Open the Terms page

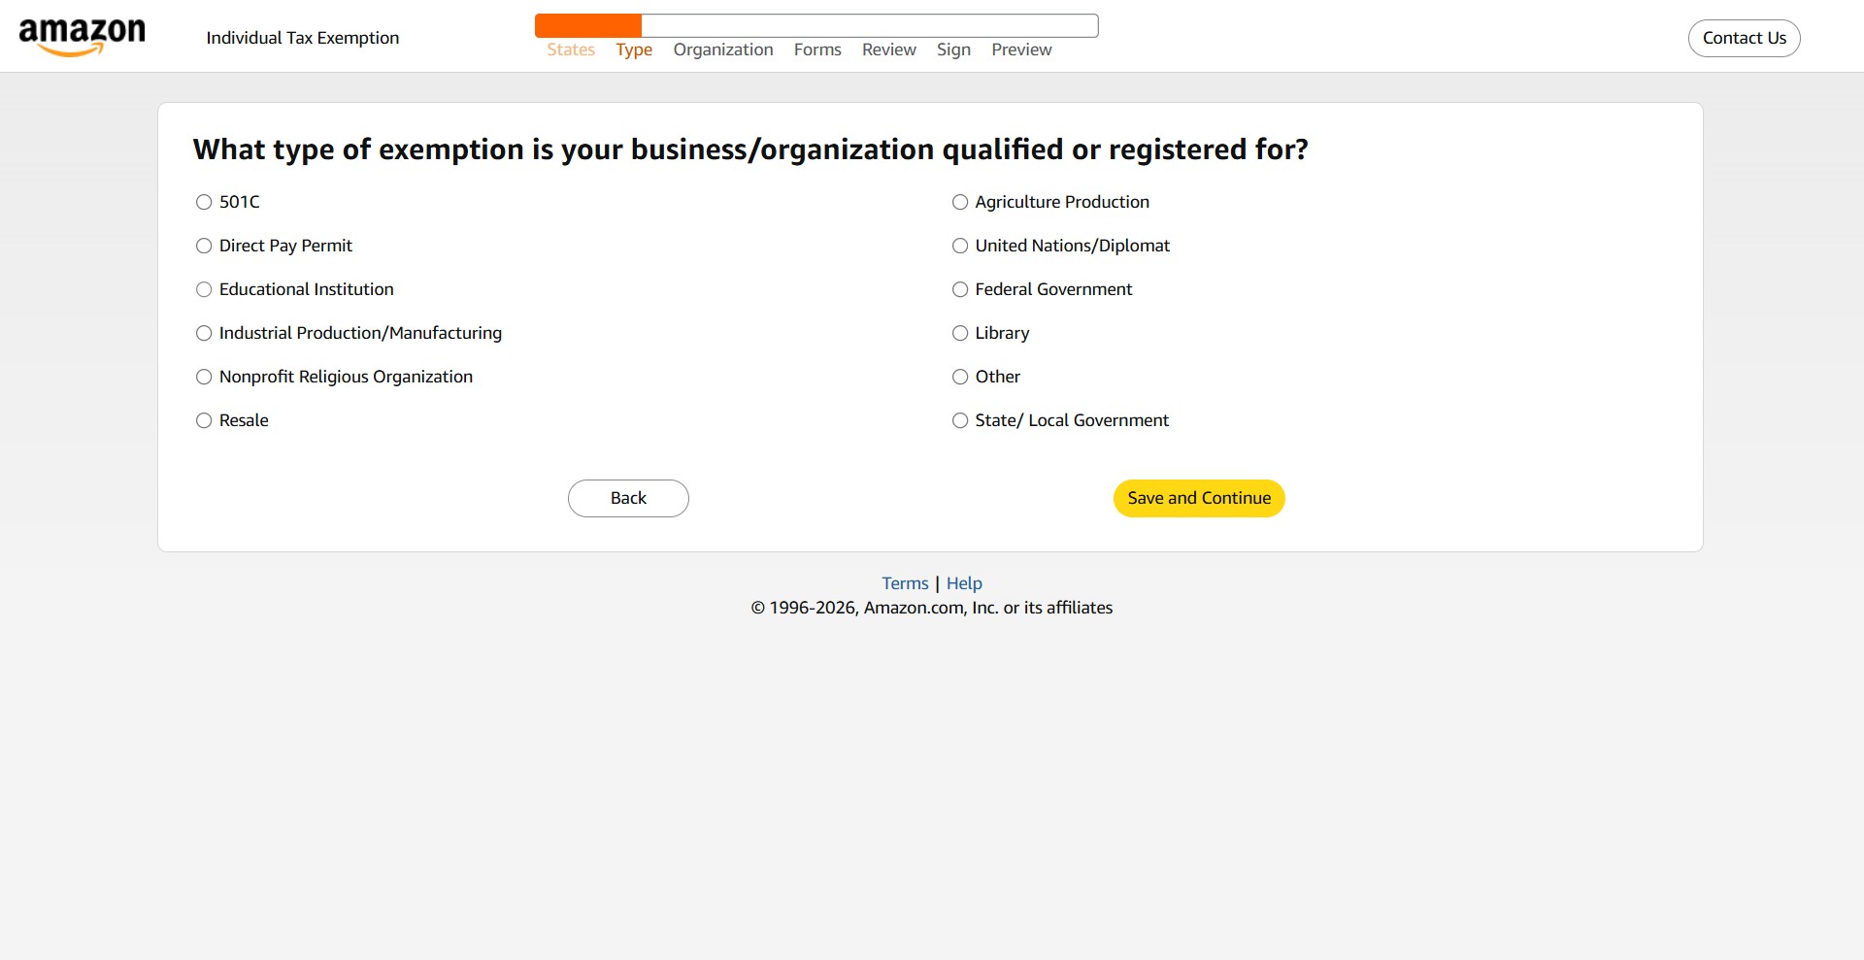(904, 582)
